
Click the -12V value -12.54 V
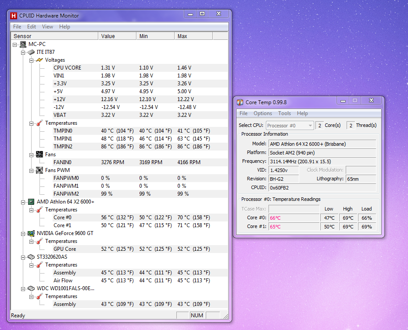click(x=111, y=107)
